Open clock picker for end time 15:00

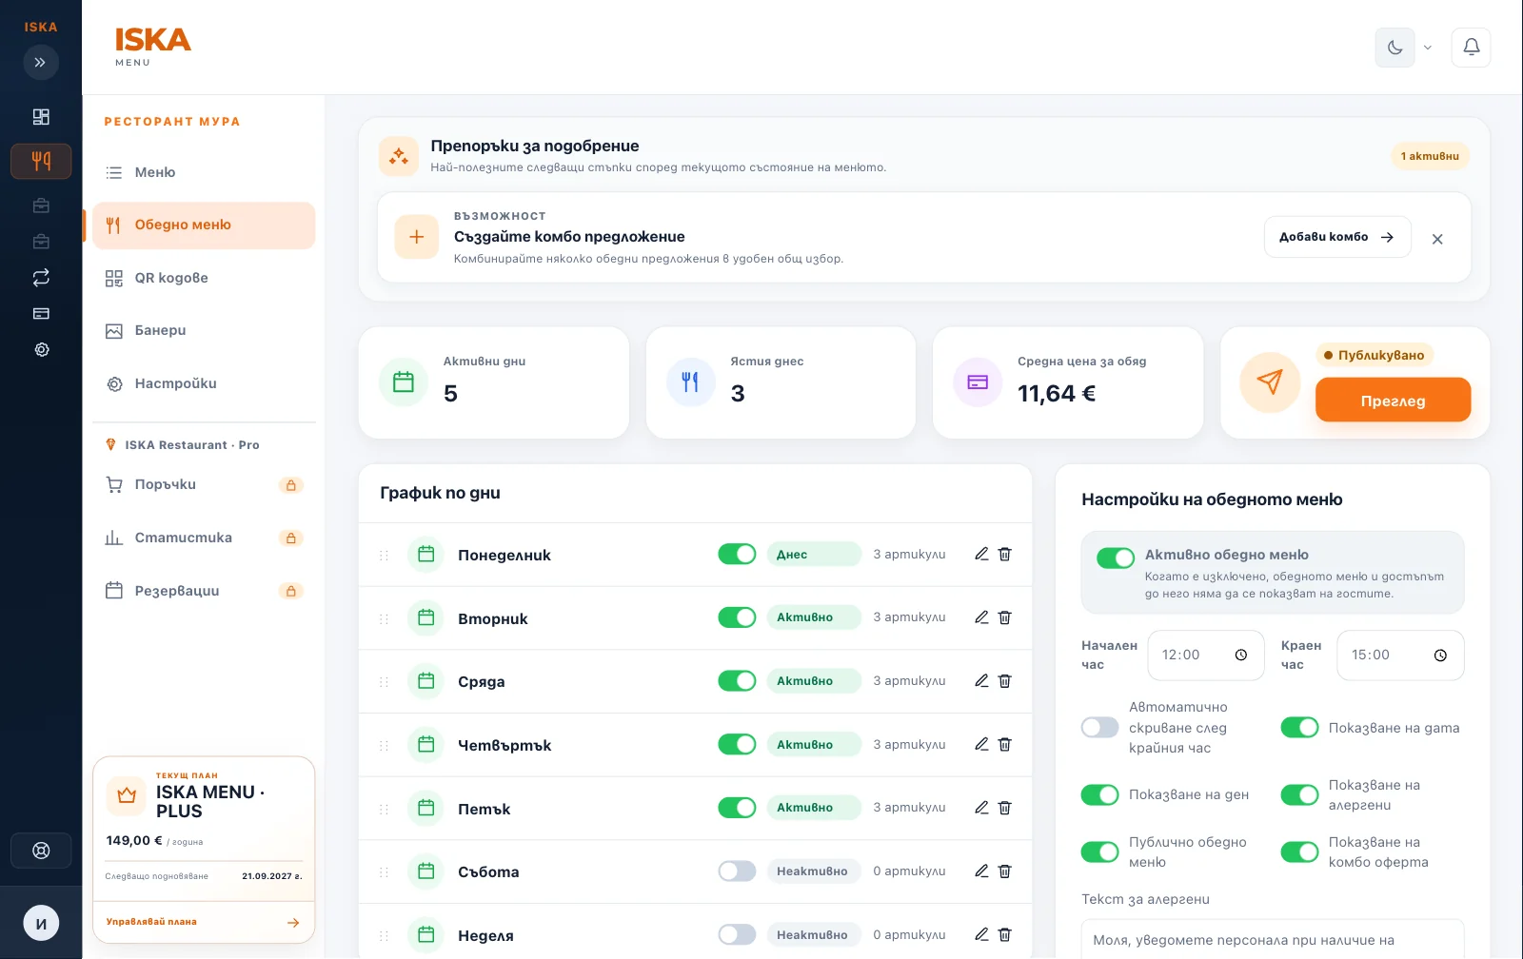click(1440, 656)
